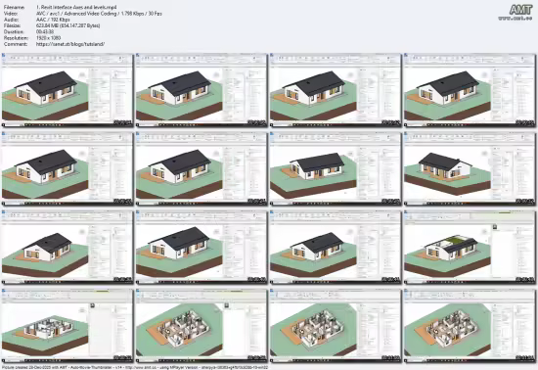Open the sanet.st blogs link in Comment

coord(70,44)
